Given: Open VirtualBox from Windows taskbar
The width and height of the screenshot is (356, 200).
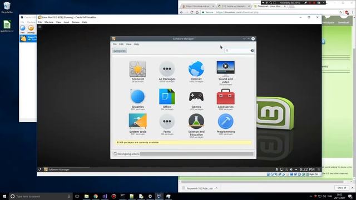Looking at the screenshot, I should (159, 196).
